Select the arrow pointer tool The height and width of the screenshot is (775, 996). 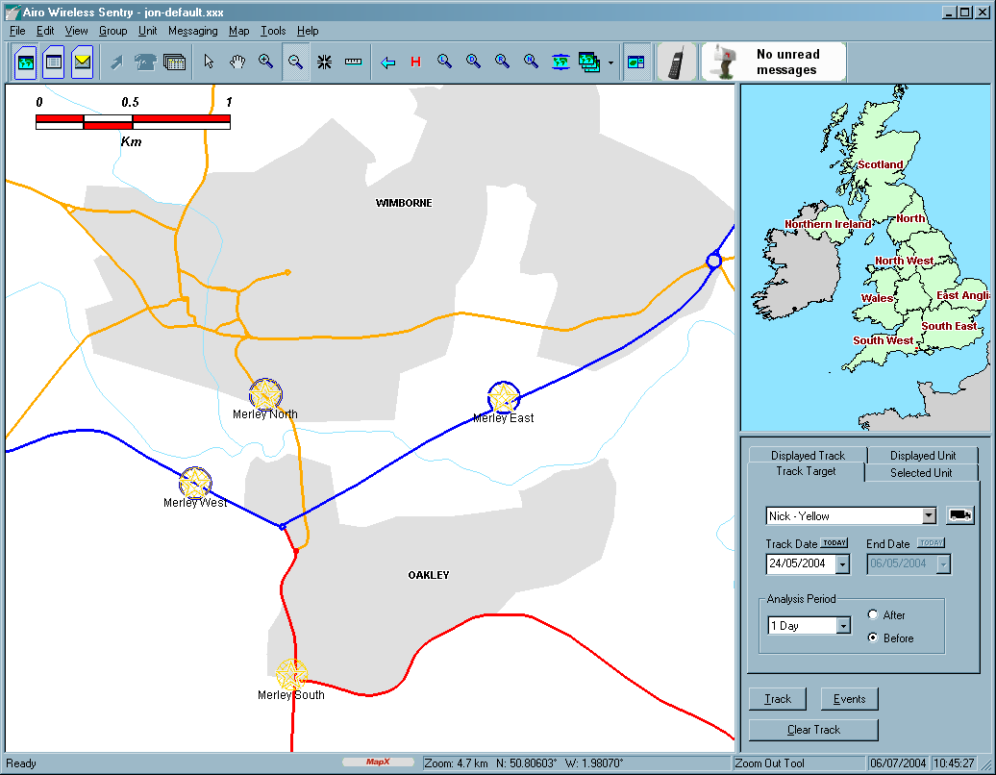(x=209, y=62)
